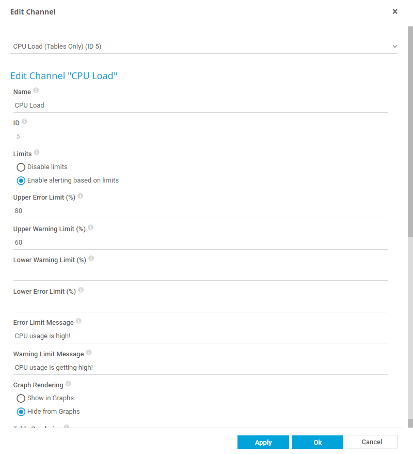The width and height of the screenshot is (413, 454).
Task: Click the help icon next to Limits
Action: coord(37,153)
